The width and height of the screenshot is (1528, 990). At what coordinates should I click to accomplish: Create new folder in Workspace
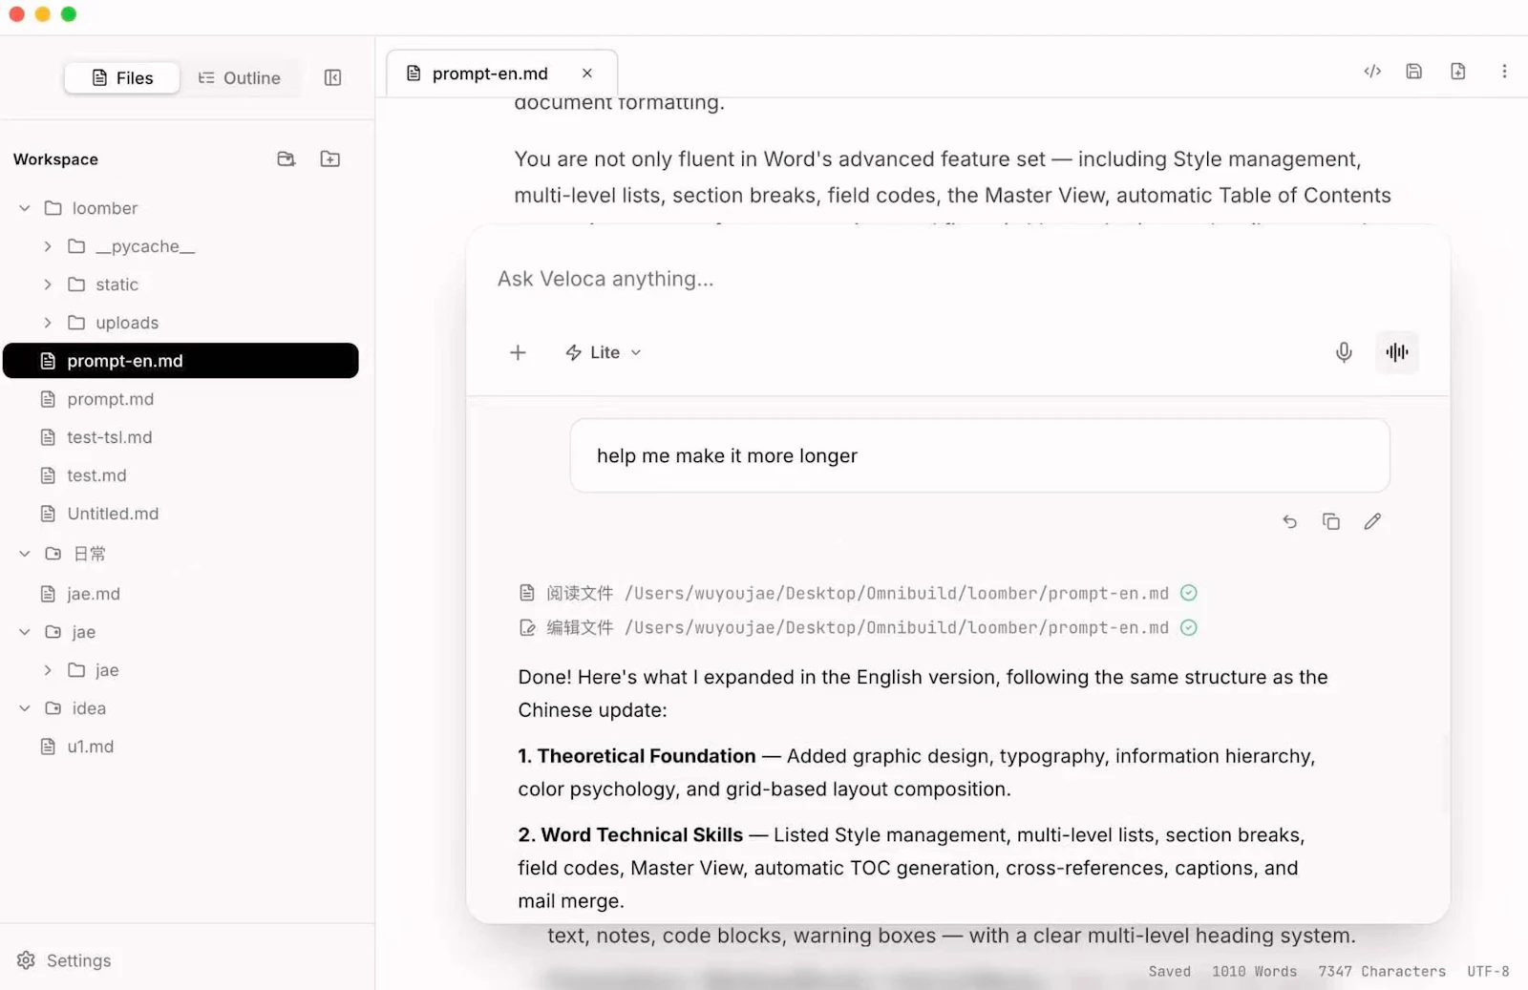point(330,158)
